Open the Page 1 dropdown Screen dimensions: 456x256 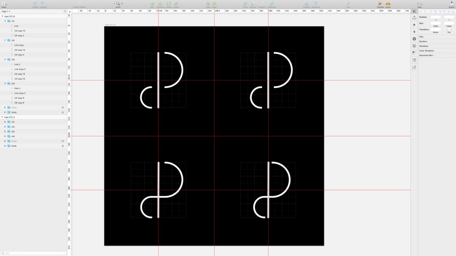click(6, 11)
